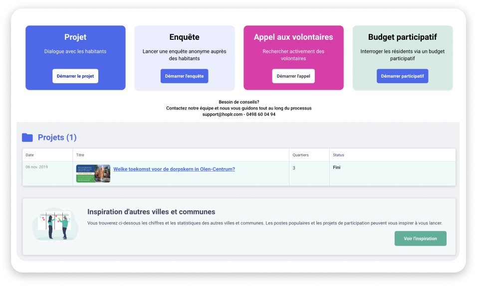Click the 'Fini' status cell
This screenshot has height=286, width=477.
[337, 168]
